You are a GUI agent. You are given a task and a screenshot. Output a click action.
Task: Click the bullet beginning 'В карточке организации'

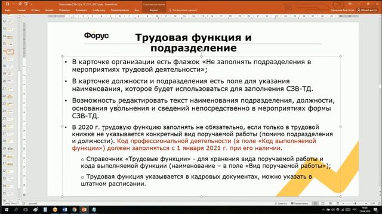192,65
